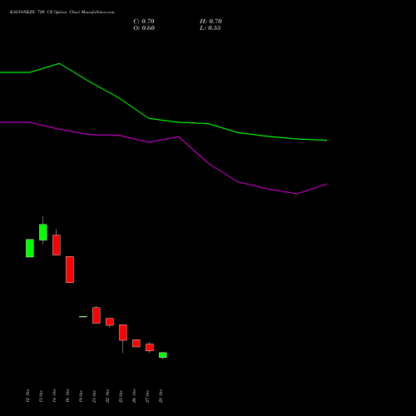Click the low value 'L: 0.55'
This screenshot has width=416, height=416.
pyautogui.click(x=210, y=28)
